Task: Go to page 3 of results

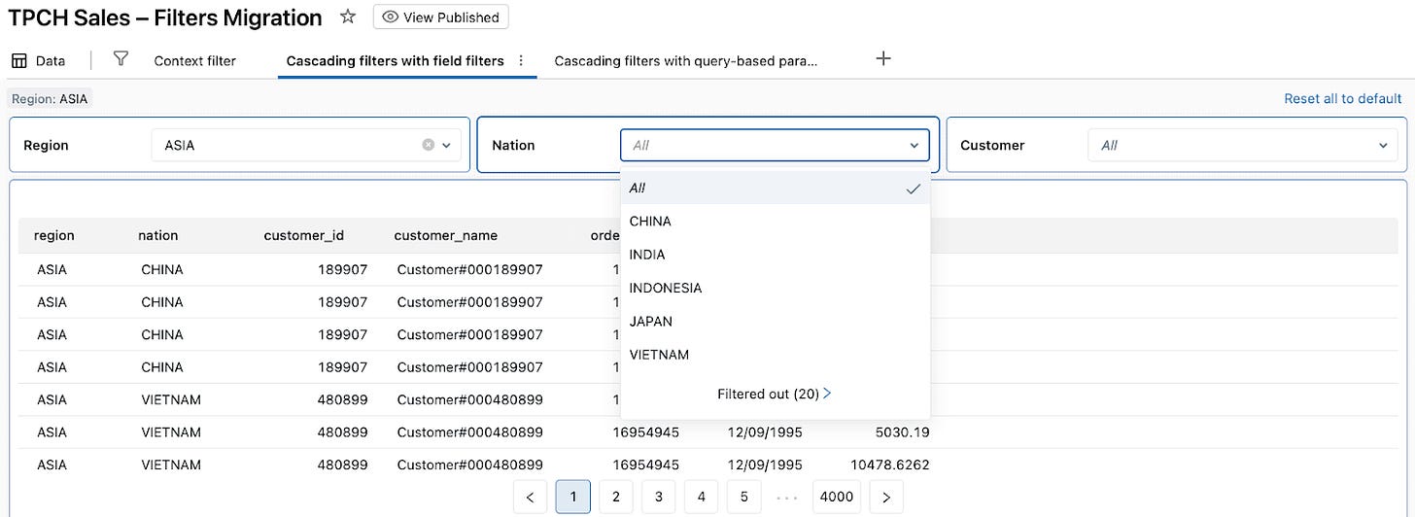Action: point(659,497)
